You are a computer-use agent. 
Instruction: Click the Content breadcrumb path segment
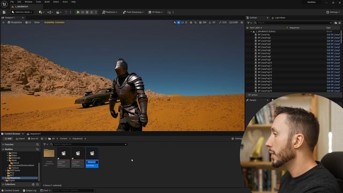pyautogui.click(x=64, y=139)
